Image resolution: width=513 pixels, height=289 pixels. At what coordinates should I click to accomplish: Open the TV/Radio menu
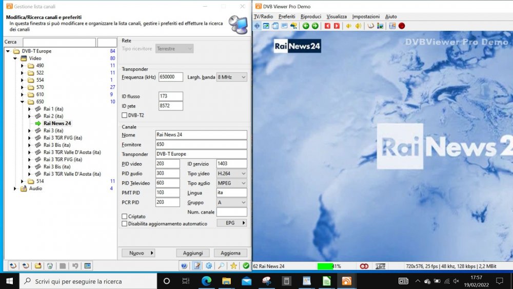263,16
